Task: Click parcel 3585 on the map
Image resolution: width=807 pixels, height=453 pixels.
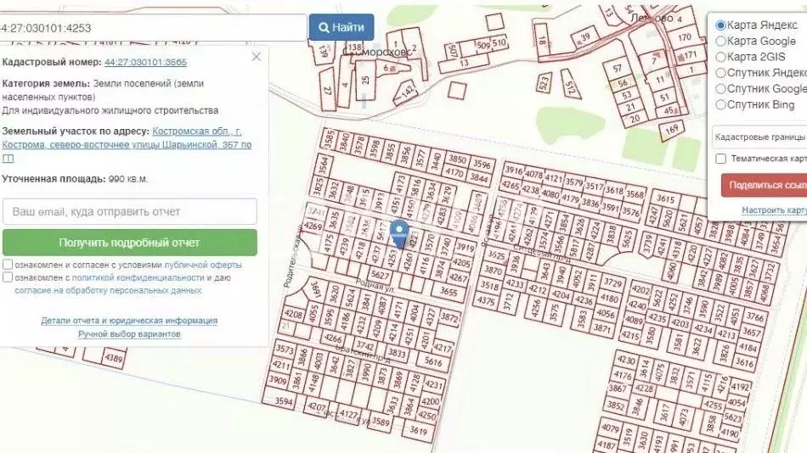Action: (x=329, y=139)
